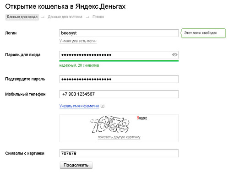
Task: Click 'показать другую картинку' link
Action: pos(119,137)
